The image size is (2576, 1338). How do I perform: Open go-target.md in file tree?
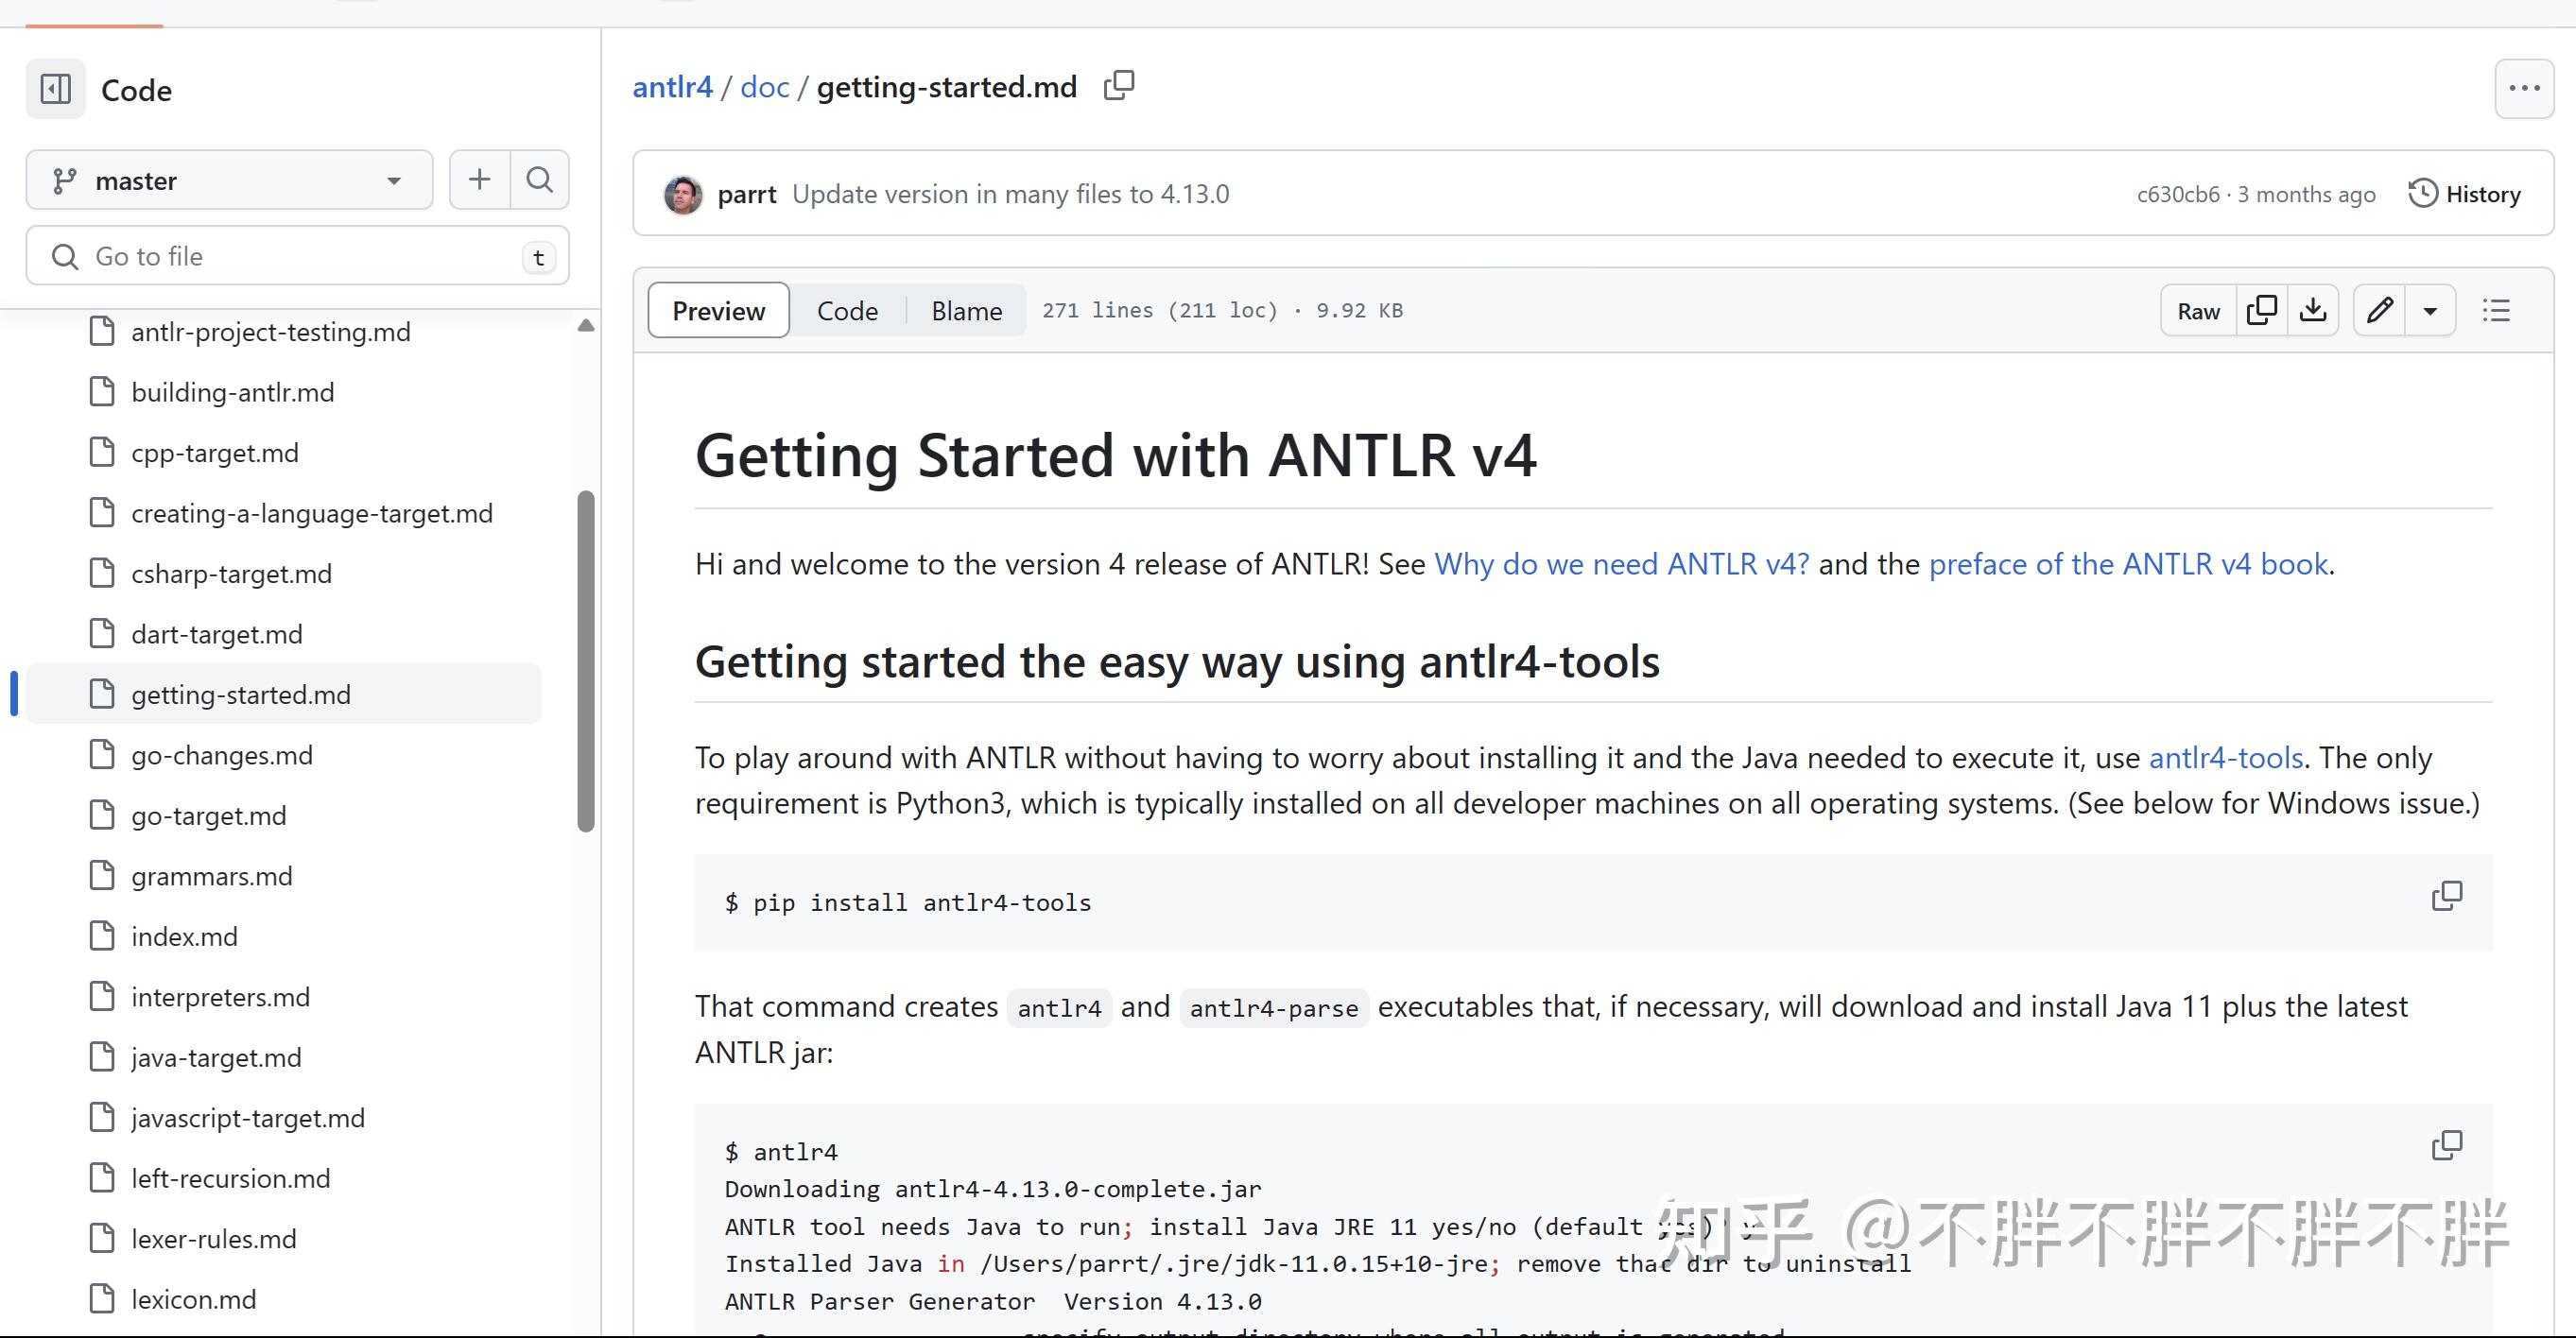tap(208, 816)
